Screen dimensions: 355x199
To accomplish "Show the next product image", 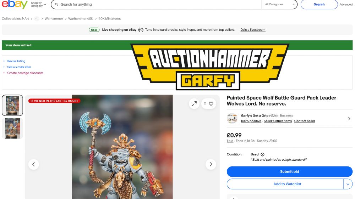I will [211, 164].
